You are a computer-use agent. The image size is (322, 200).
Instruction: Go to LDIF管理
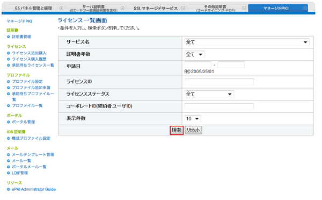20,173
